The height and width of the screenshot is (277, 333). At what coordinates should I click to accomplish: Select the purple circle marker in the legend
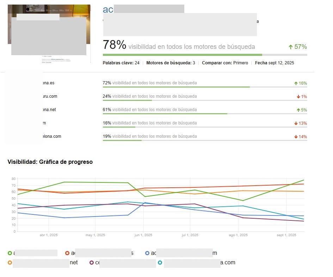[x=92, y=262]
